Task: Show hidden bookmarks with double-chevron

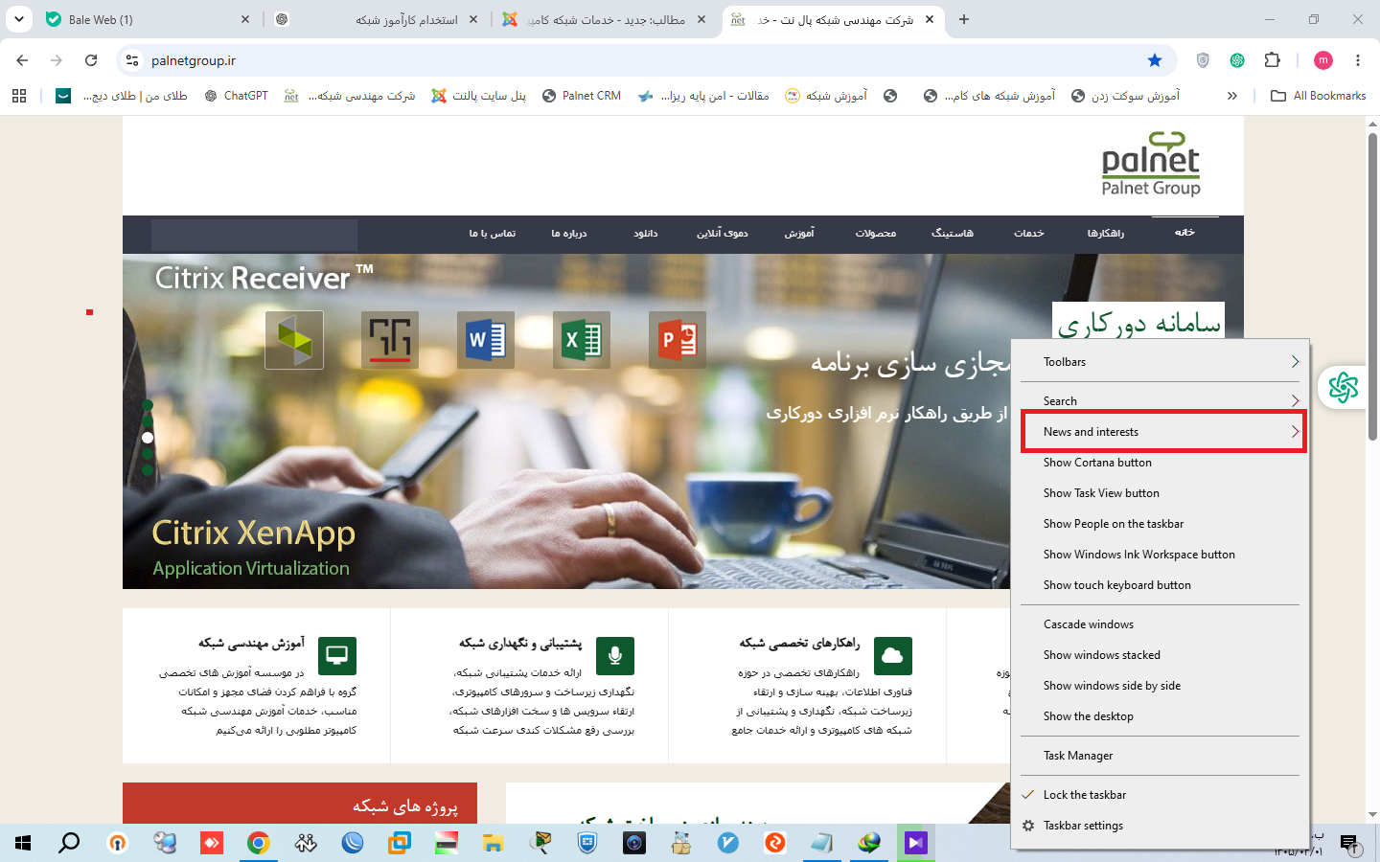Action: (1232, 96)
